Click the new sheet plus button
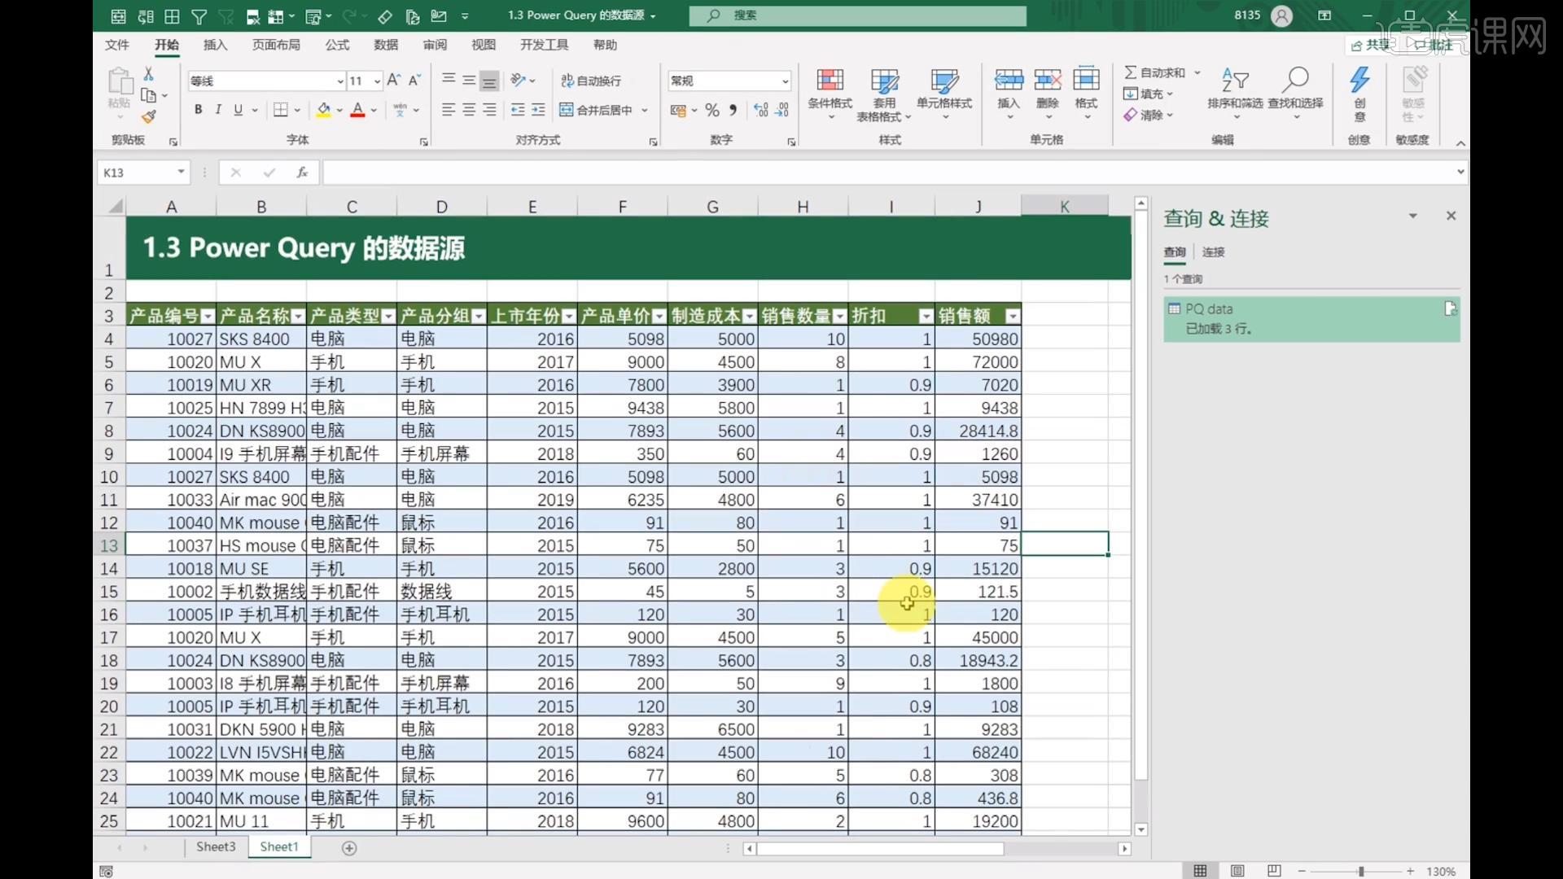1563x879 pixels. (349, 847)
